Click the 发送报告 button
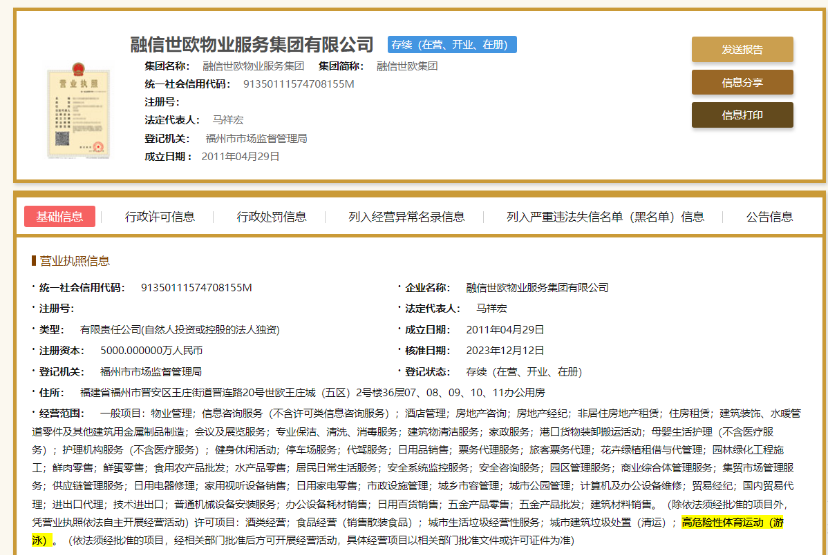This screenshot has height=555, width=828. click(742, 49)
